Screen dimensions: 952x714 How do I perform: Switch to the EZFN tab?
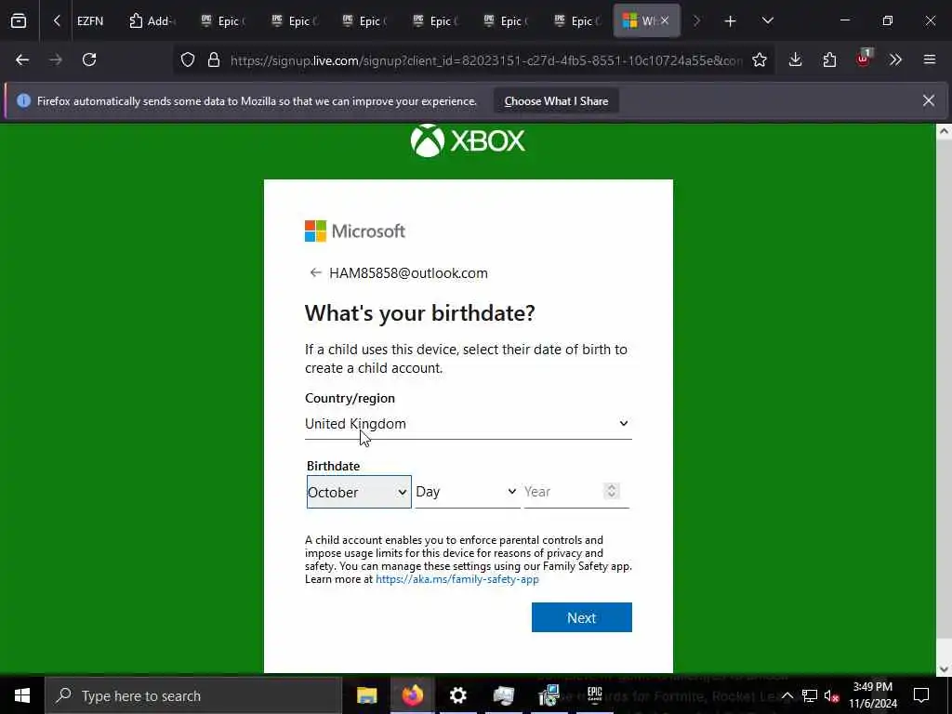[90, 21]
